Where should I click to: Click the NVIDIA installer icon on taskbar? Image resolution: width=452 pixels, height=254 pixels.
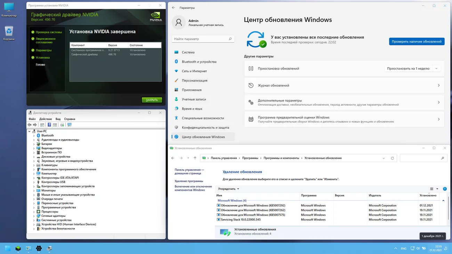pos(18,248)
